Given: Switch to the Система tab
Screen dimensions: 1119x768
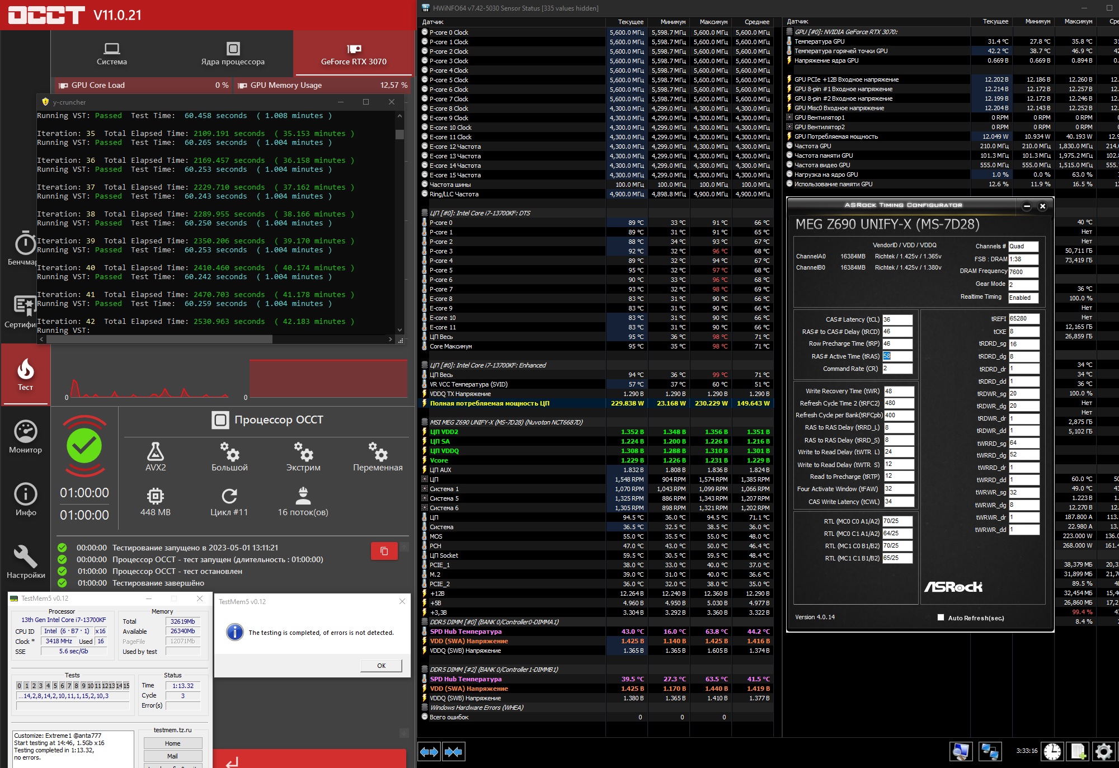Looking at the screenshot, I should pyautogui.click(x=112, y=54).
